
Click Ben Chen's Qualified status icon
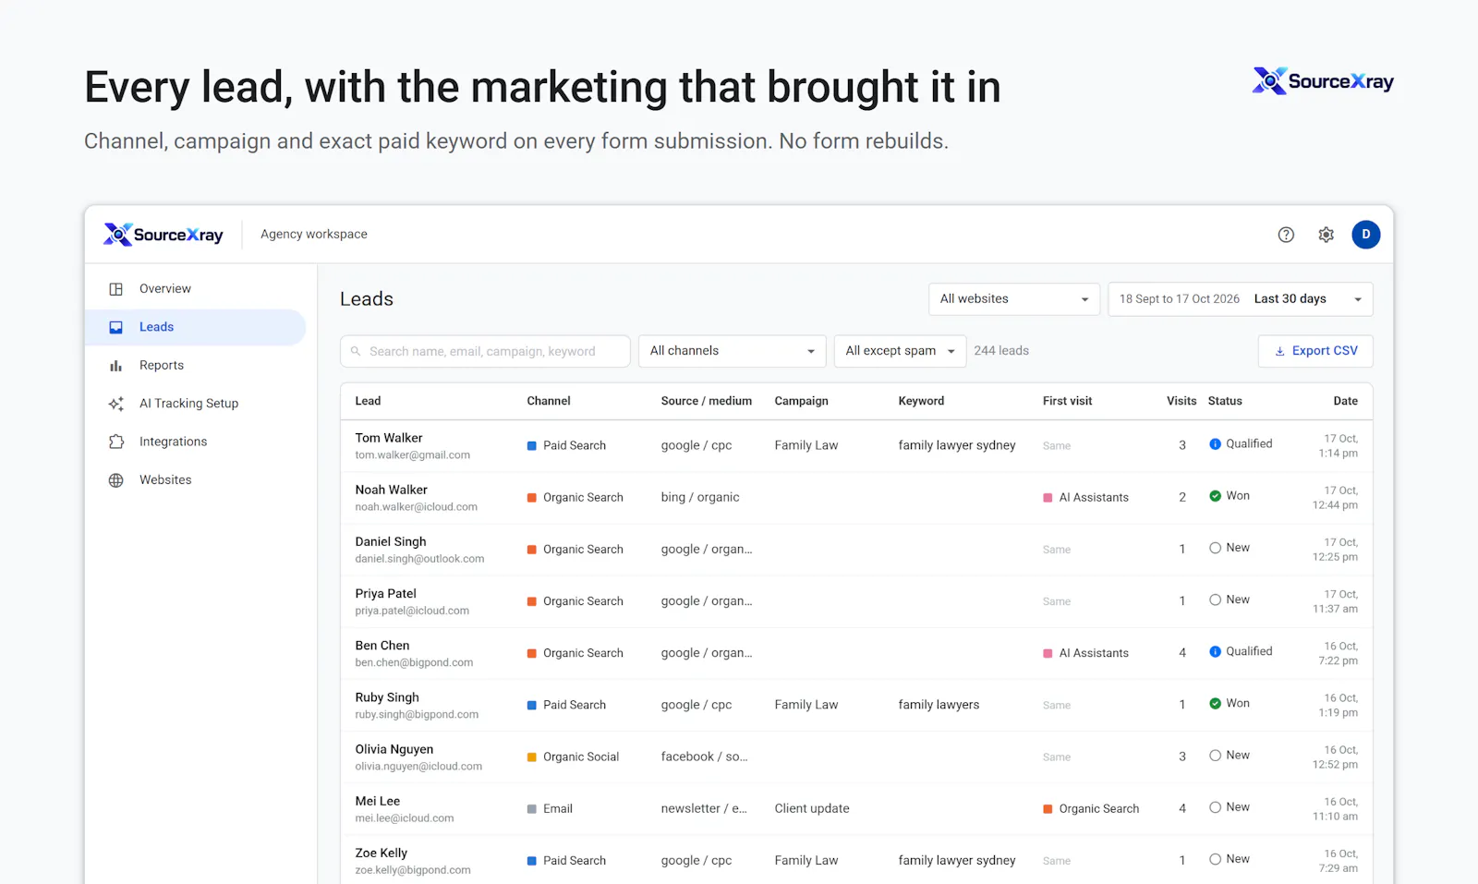coord(1216,652)
